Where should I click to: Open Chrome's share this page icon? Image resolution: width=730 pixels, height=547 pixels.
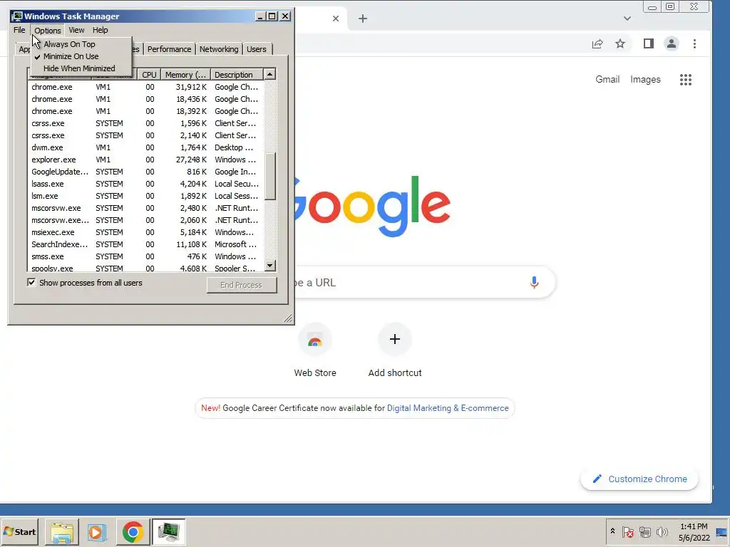[597, 43]
